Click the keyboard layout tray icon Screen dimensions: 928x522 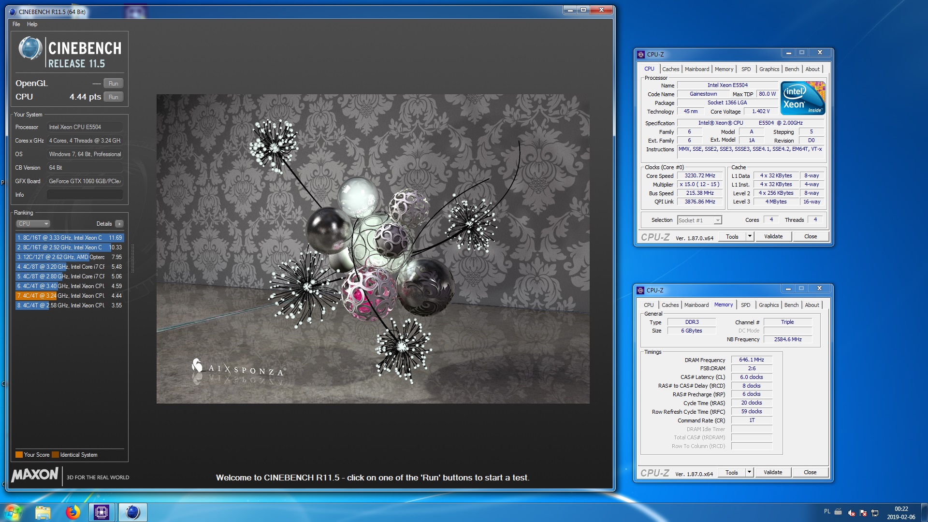coord(838,512)
